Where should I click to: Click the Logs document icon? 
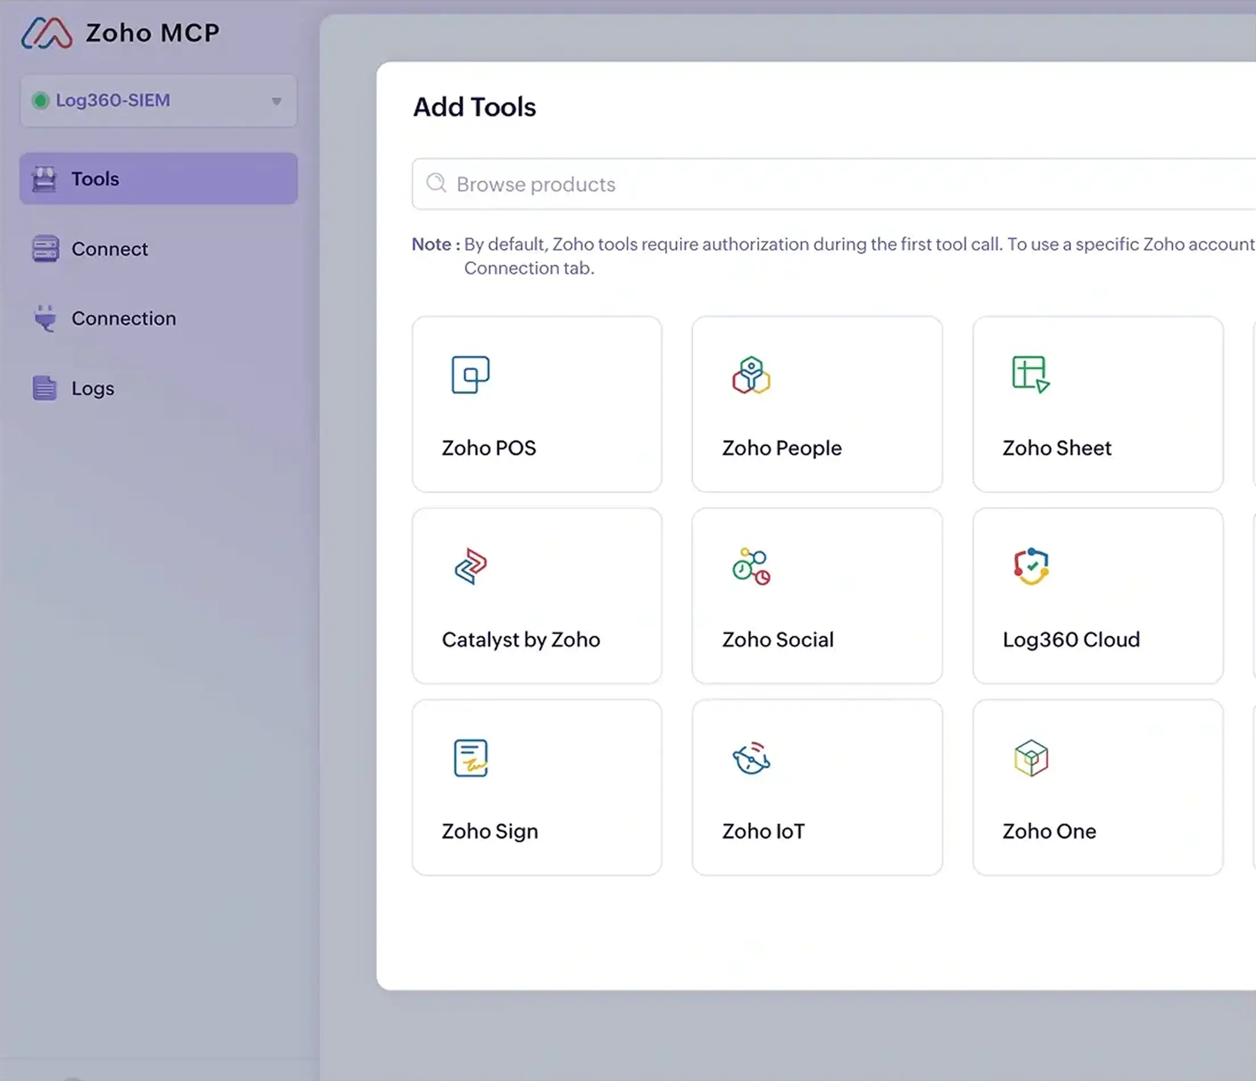click(x=44, y=388)
